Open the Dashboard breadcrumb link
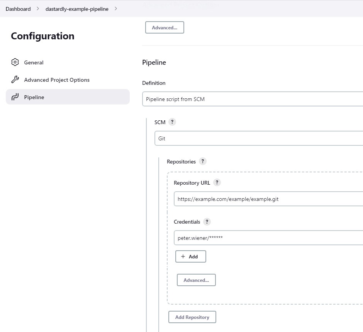The height and width of the screenshot is (332, 363). [18, 9]
